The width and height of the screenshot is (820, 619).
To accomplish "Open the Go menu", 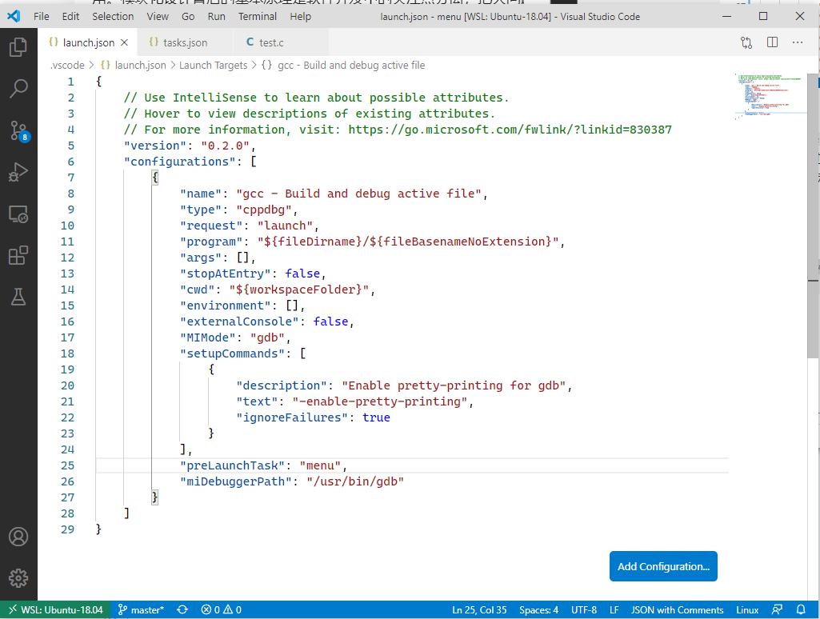I will pos(188,16).
